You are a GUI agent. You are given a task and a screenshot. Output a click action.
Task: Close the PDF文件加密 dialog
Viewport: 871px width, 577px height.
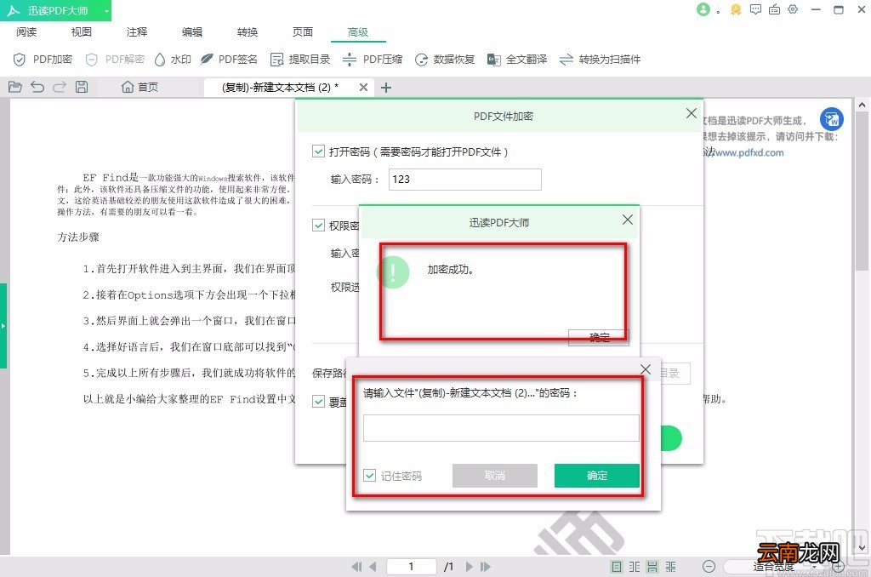pyautogui.click(x=691, y=113)
